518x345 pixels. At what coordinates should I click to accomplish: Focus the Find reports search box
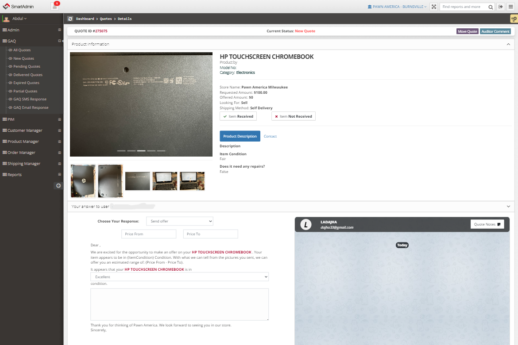[x=464, y=7]
